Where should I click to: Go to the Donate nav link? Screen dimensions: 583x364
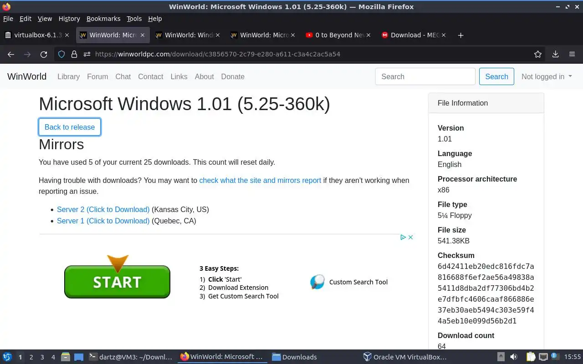tap(233, 76)
